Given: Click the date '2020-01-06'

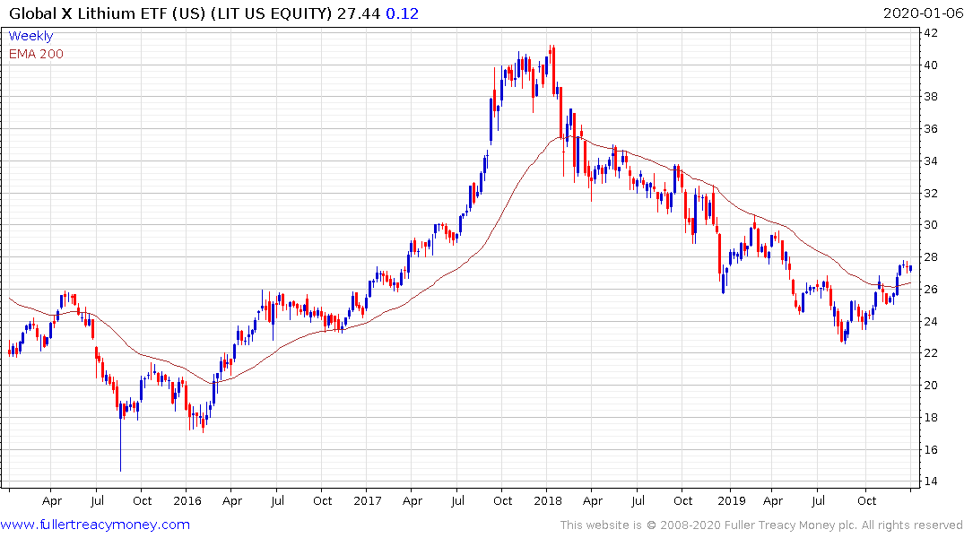Looking at the screenshot, I should pos(922,13).
